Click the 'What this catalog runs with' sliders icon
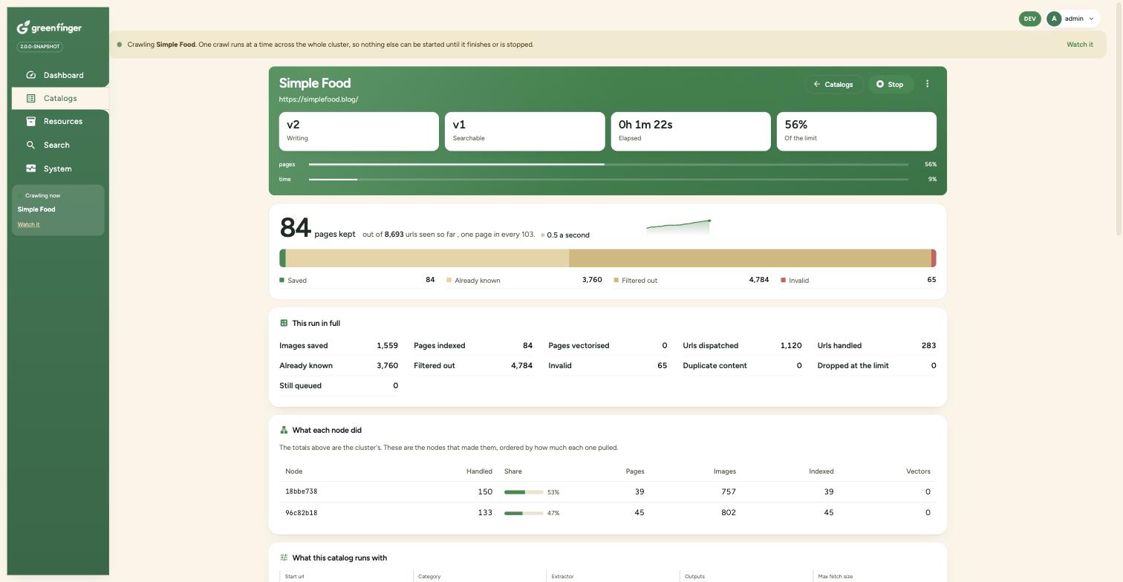Screen dimensions: 1123x582 284,558
